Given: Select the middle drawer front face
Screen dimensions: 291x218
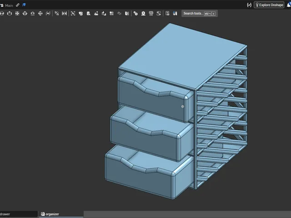Looking at the screenshot, I should click(143, 141).
